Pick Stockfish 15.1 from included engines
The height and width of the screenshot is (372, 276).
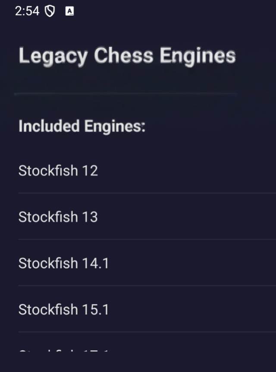(63, 309)
